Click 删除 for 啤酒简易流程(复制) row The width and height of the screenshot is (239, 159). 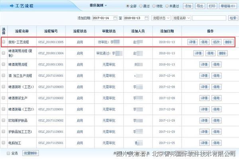pyautogui.click(x=222, y=53)
